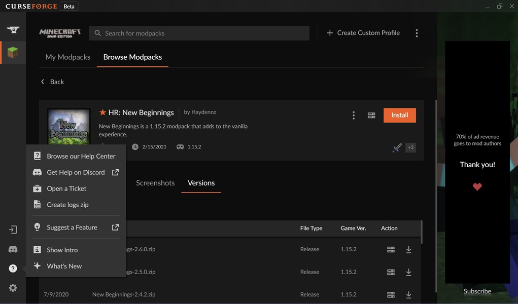The image size is (518, 304).
Task: Install the HR: New Beginnings modpack
Action: point(399,115)
